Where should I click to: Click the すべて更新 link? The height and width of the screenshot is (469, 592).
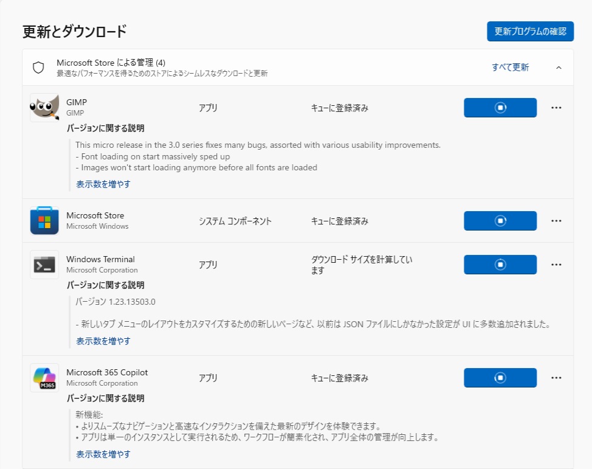(x=511, y=68)
